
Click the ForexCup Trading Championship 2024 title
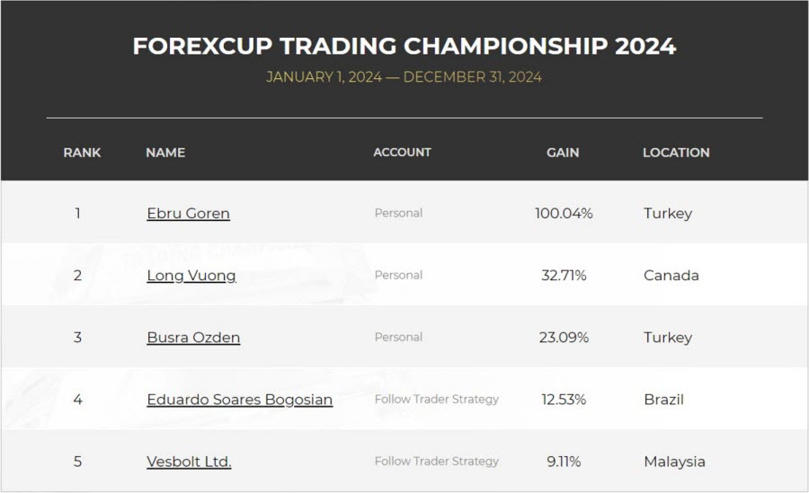click(404, 46)
